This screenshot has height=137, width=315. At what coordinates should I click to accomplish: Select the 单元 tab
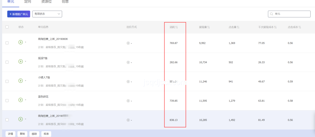point(11,2)
